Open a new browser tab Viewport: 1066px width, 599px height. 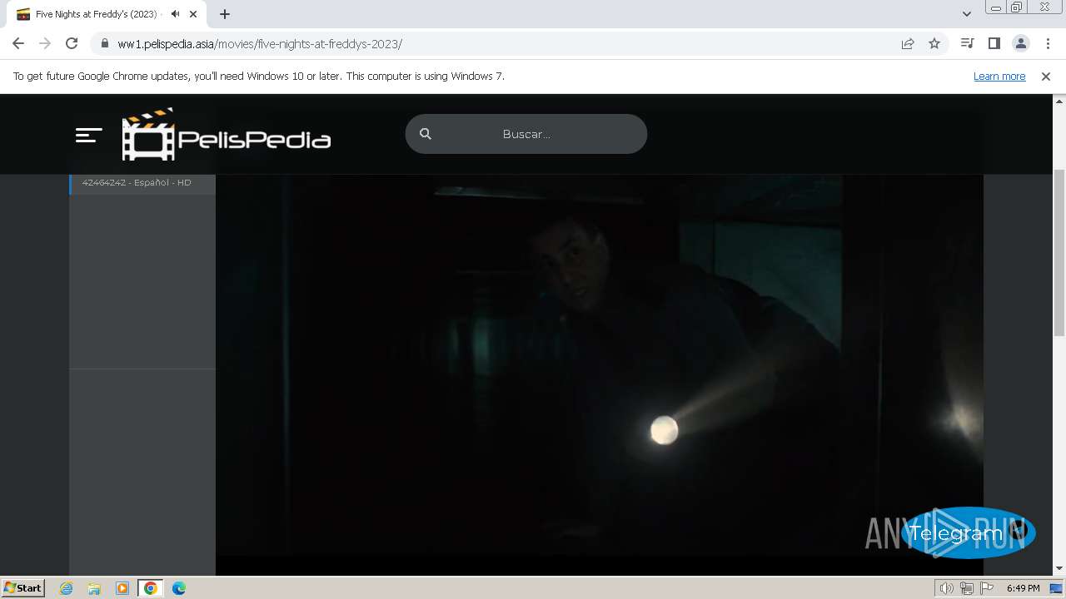[225, 14]
